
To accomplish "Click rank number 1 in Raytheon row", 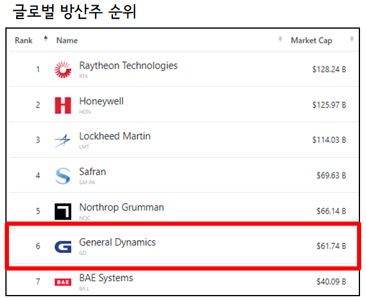I will [38, 69].
